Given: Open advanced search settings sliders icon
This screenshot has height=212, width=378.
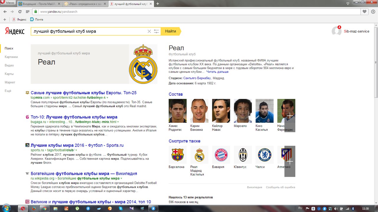Looking at the screenshot, I should (157, 31).
